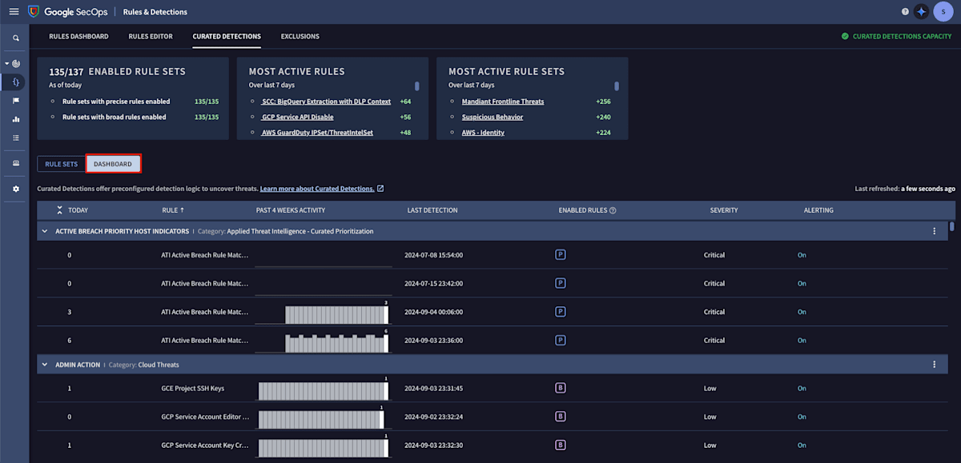The width and height of the screenshot is (961, 463).
Task: Open the radar detections icon in sidebar
Action: click(17, 63)
